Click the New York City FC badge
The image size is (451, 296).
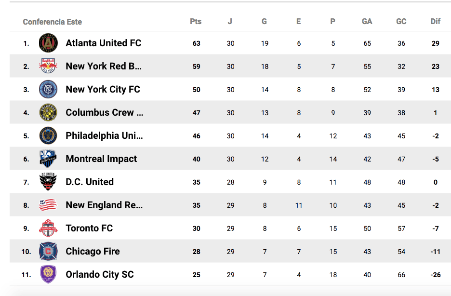(x=48, y=90)
